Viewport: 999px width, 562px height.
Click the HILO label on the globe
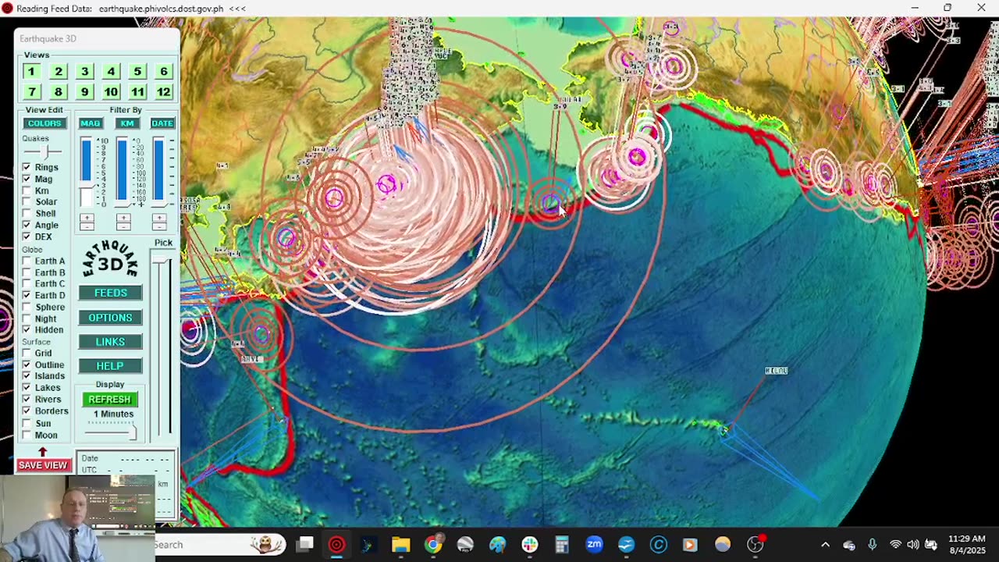[x=777, y=371]
